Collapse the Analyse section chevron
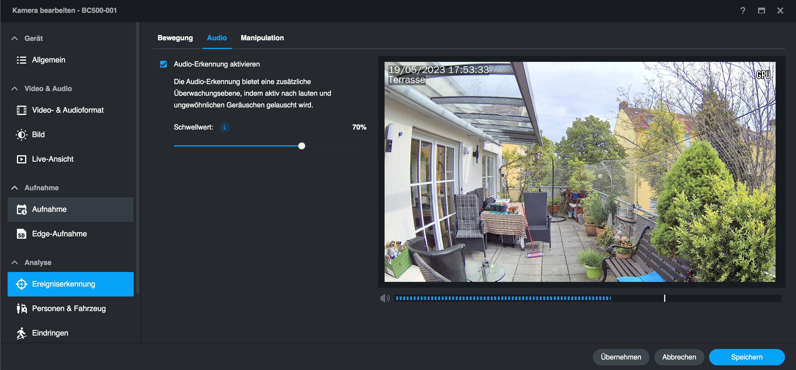The height and width of the screenshot is (370, 796). (15, 262)
